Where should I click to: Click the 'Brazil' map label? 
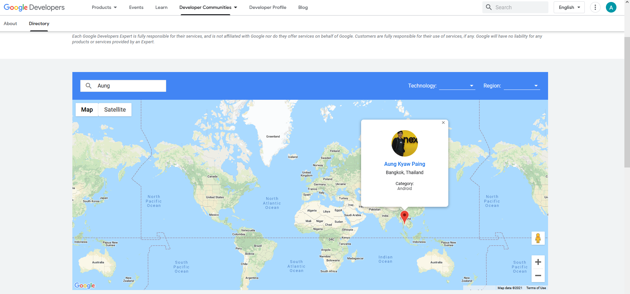[258, 246]
